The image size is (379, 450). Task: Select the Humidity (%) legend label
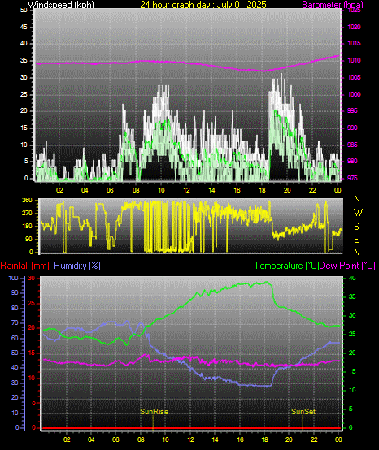77,266
